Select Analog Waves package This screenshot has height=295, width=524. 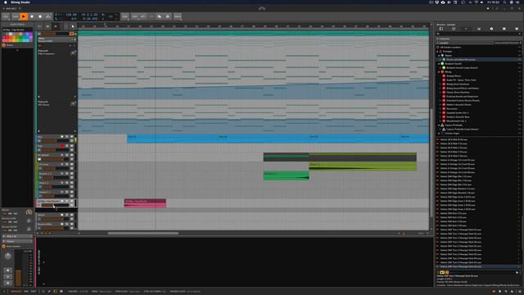pyautogui.click(x=454, y=76)
